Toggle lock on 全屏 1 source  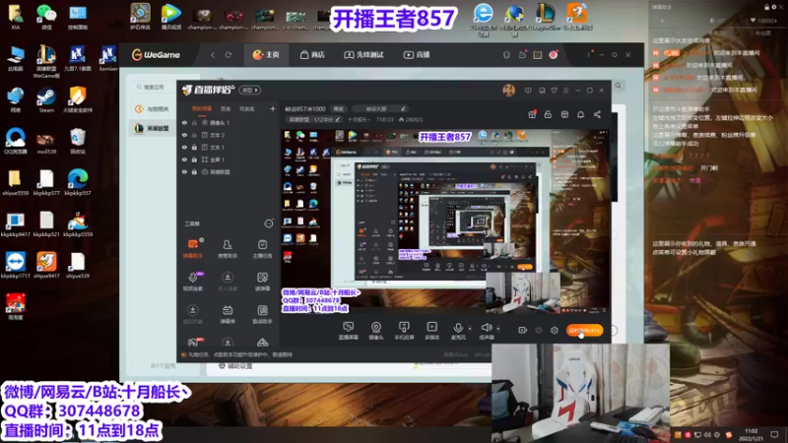[x=194, y=159]
